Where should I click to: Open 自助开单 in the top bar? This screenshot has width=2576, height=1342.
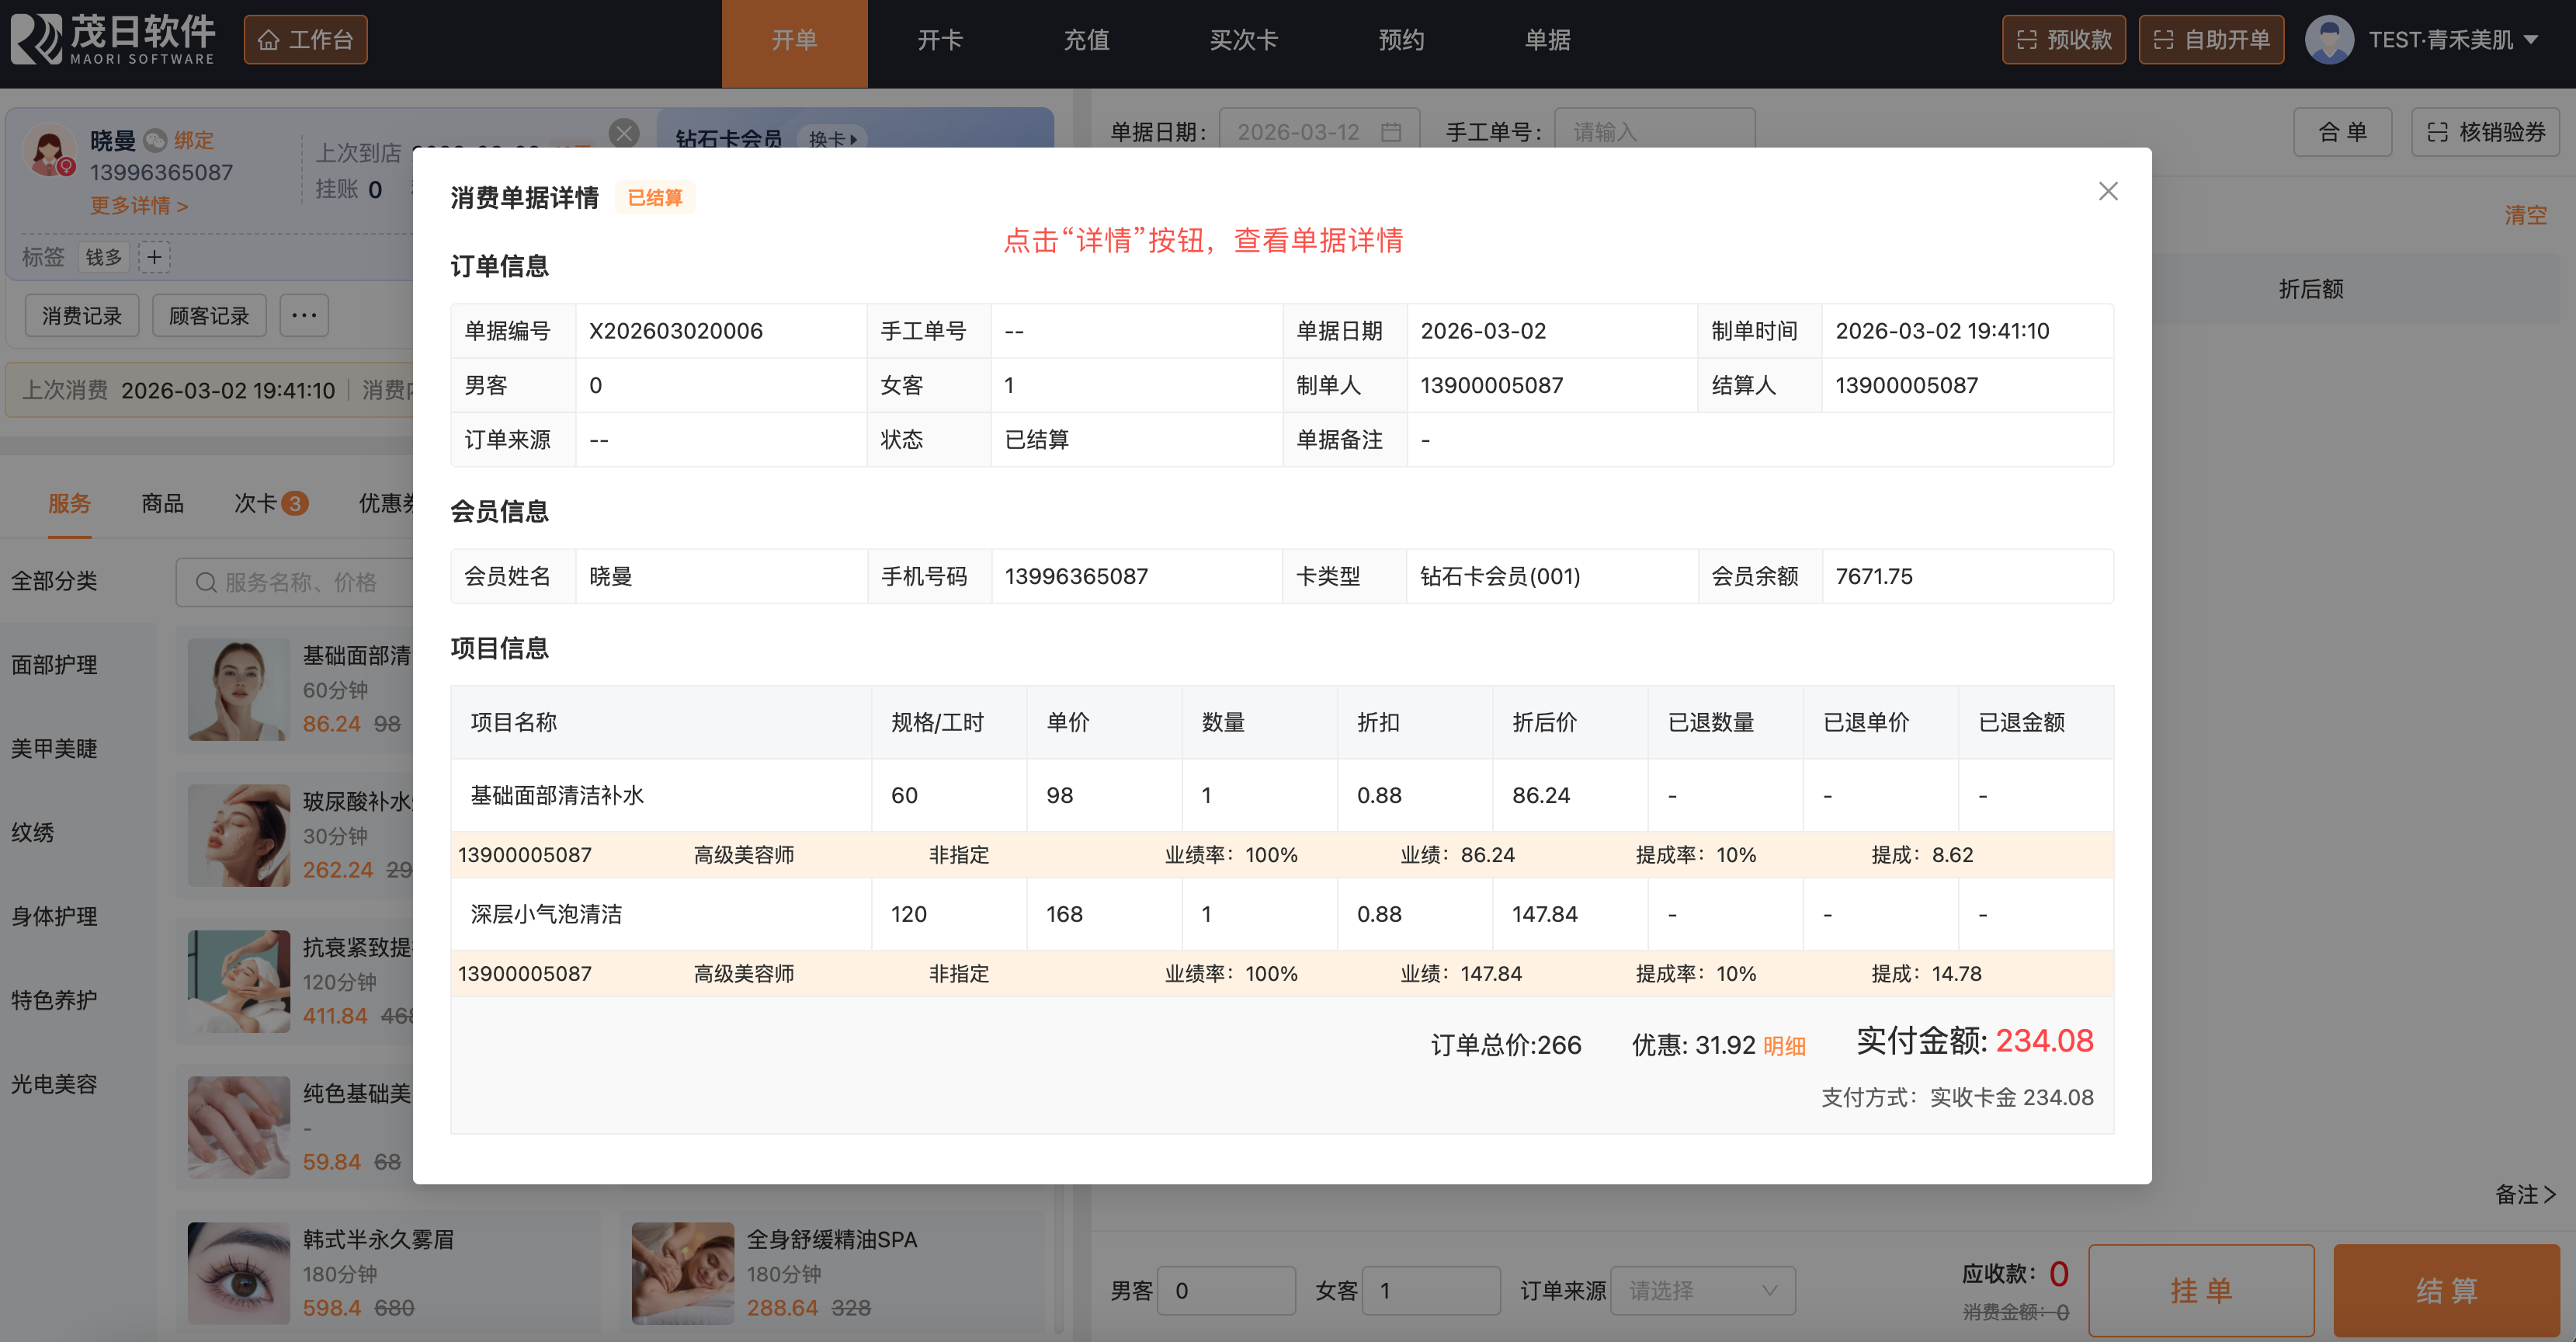click(2210, 40)
